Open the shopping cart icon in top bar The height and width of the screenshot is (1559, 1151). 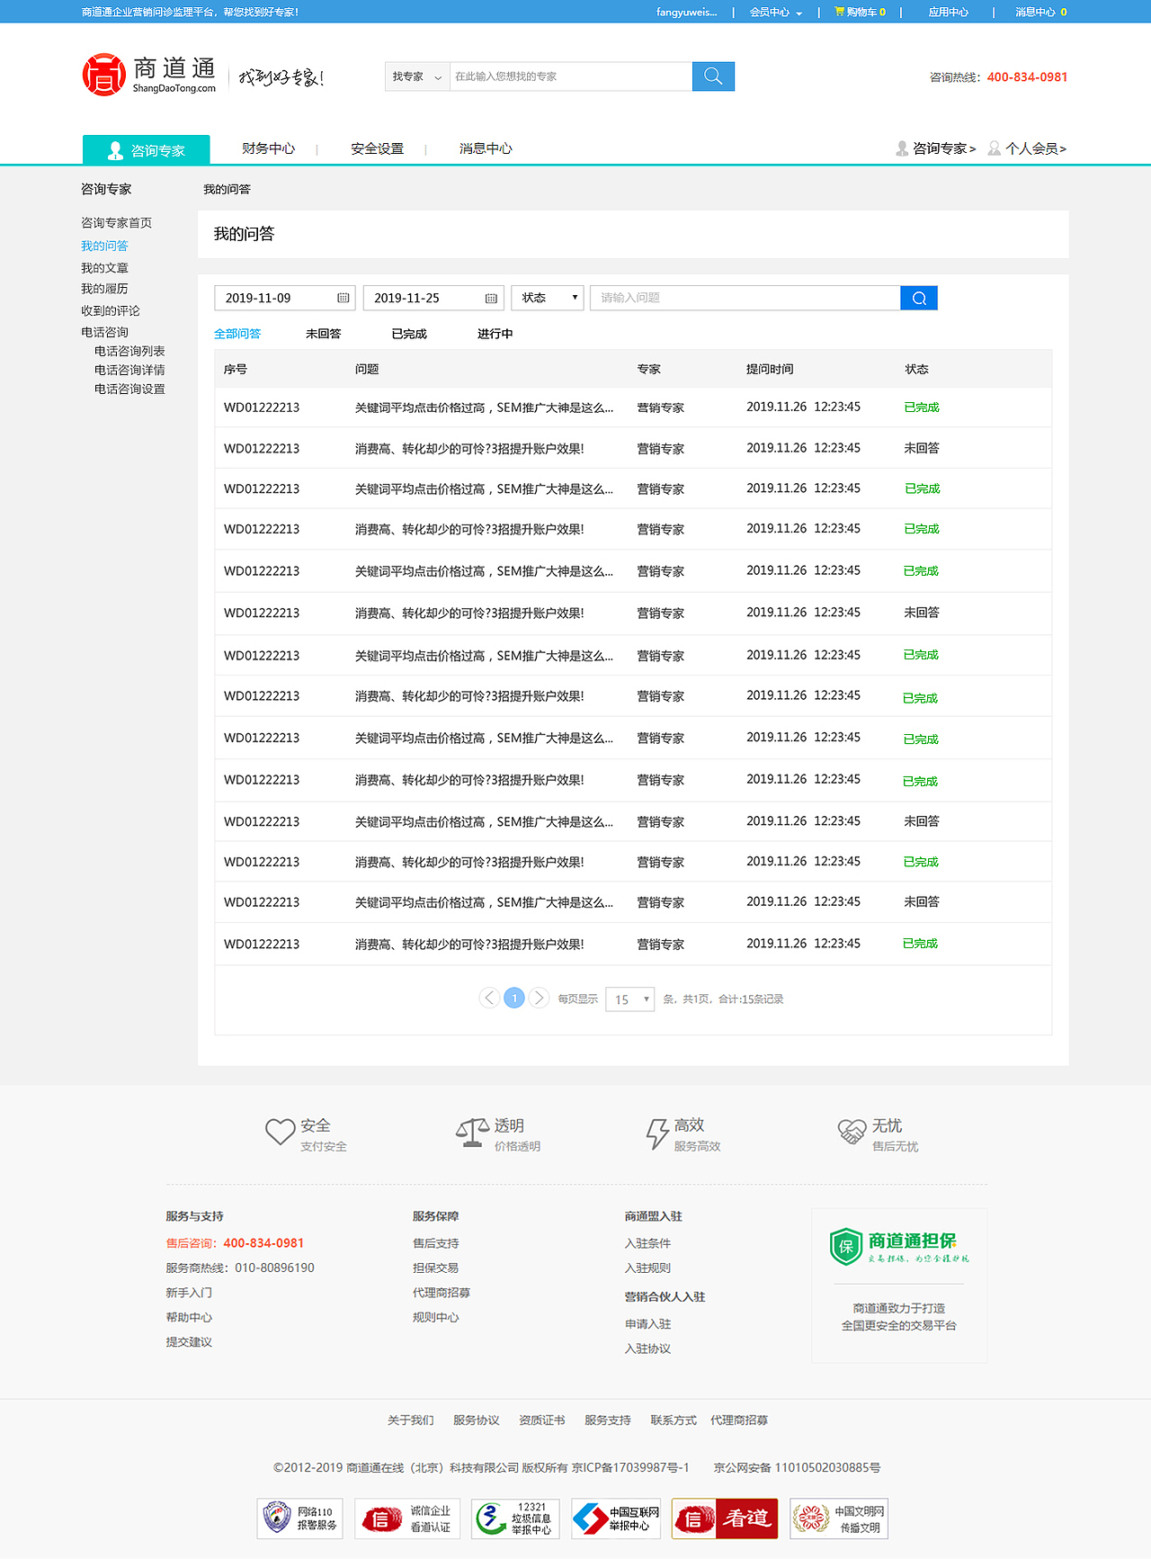[x=840, y=12]
